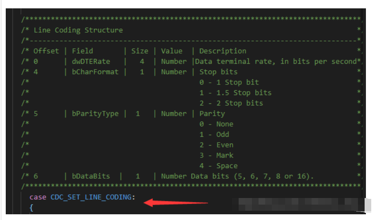Click the dwDTERate field name
The image size is (373, 220).
(91, 62)
